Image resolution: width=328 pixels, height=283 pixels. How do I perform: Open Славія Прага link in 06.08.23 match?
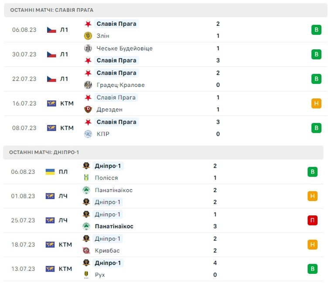(116, 24)
